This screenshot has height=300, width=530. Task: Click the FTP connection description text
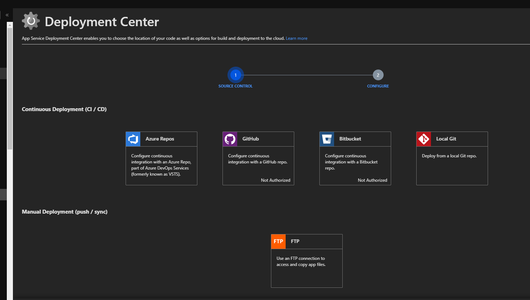301,262
